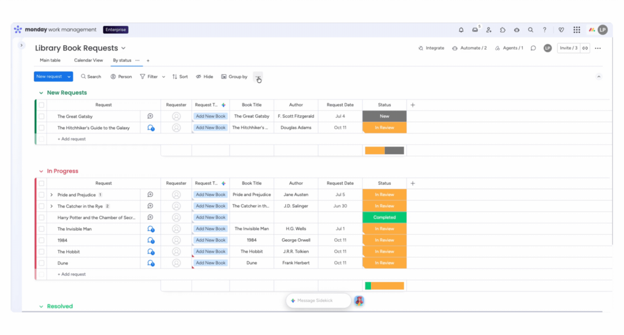
Task: Collapse the In Progress group
Action: (41, 171)
